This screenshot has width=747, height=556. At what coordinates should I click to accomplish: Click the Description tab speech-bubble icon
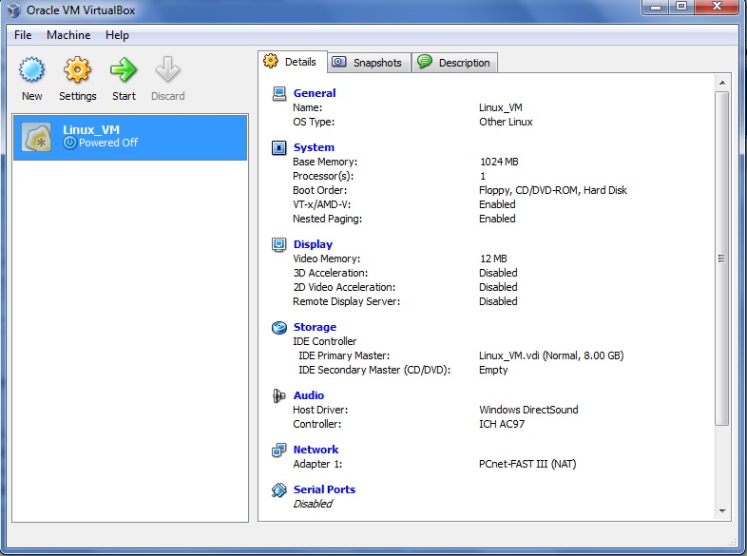click(425, 61)
